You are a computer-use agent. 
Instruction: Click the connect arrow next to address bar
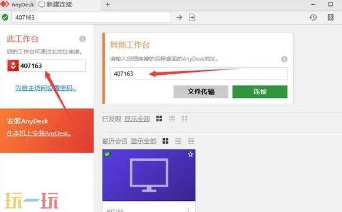coord(180,17)
